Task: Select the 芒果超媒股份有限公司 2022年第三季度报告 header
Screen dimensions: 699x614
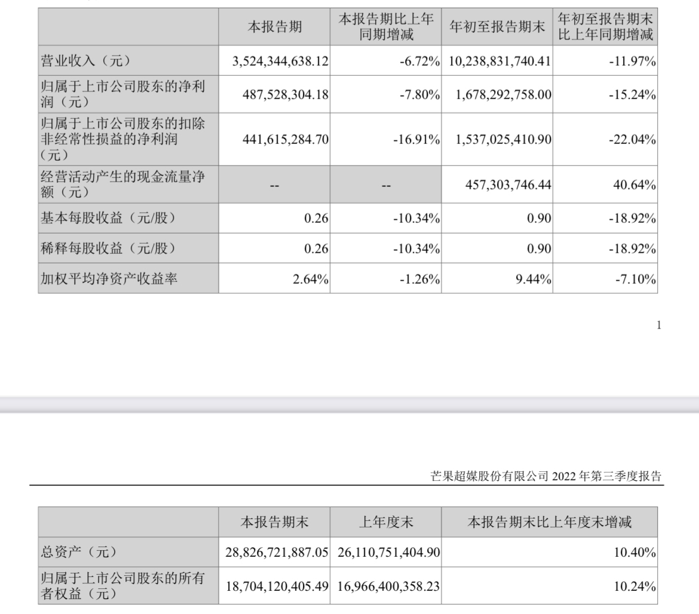Action: 545,476
